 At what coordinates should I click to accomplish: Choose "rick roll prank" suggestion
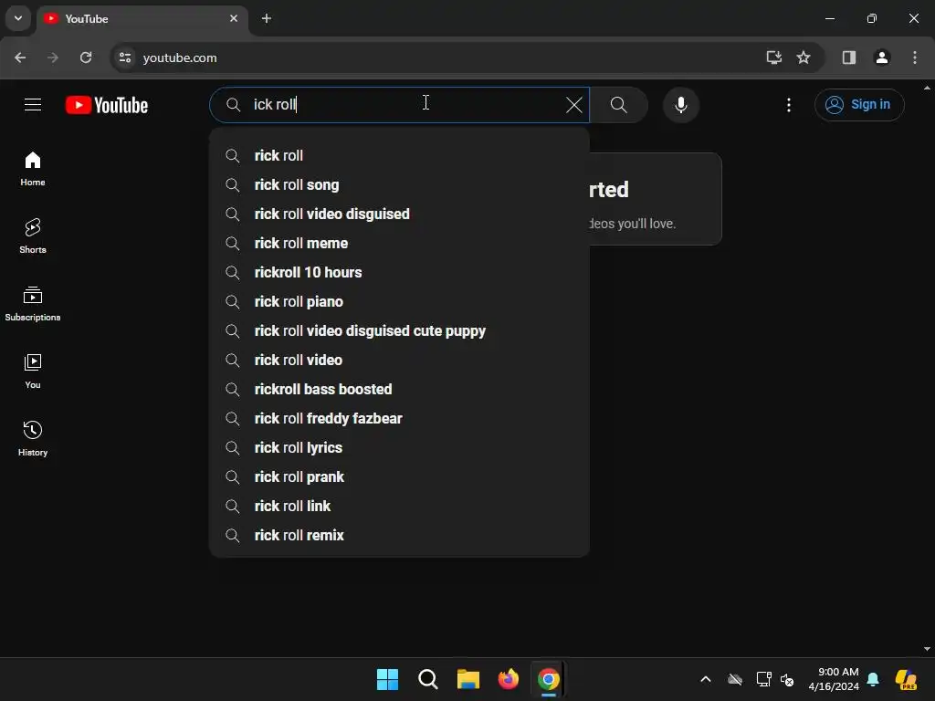[x=399, y=476]
